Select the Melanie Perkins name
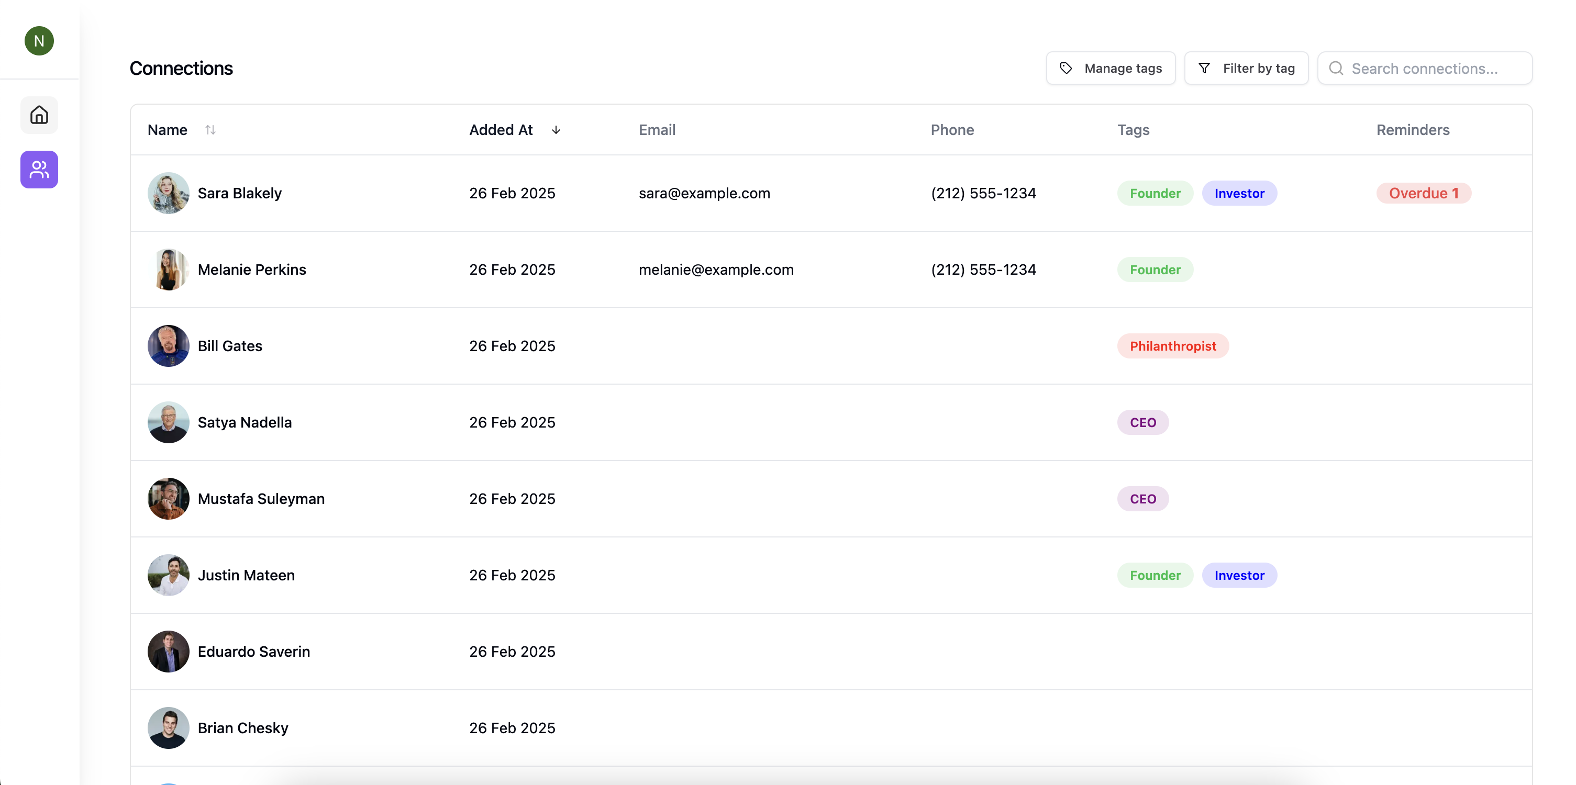Screen dimensions: 1576x785 click(252, 270)
